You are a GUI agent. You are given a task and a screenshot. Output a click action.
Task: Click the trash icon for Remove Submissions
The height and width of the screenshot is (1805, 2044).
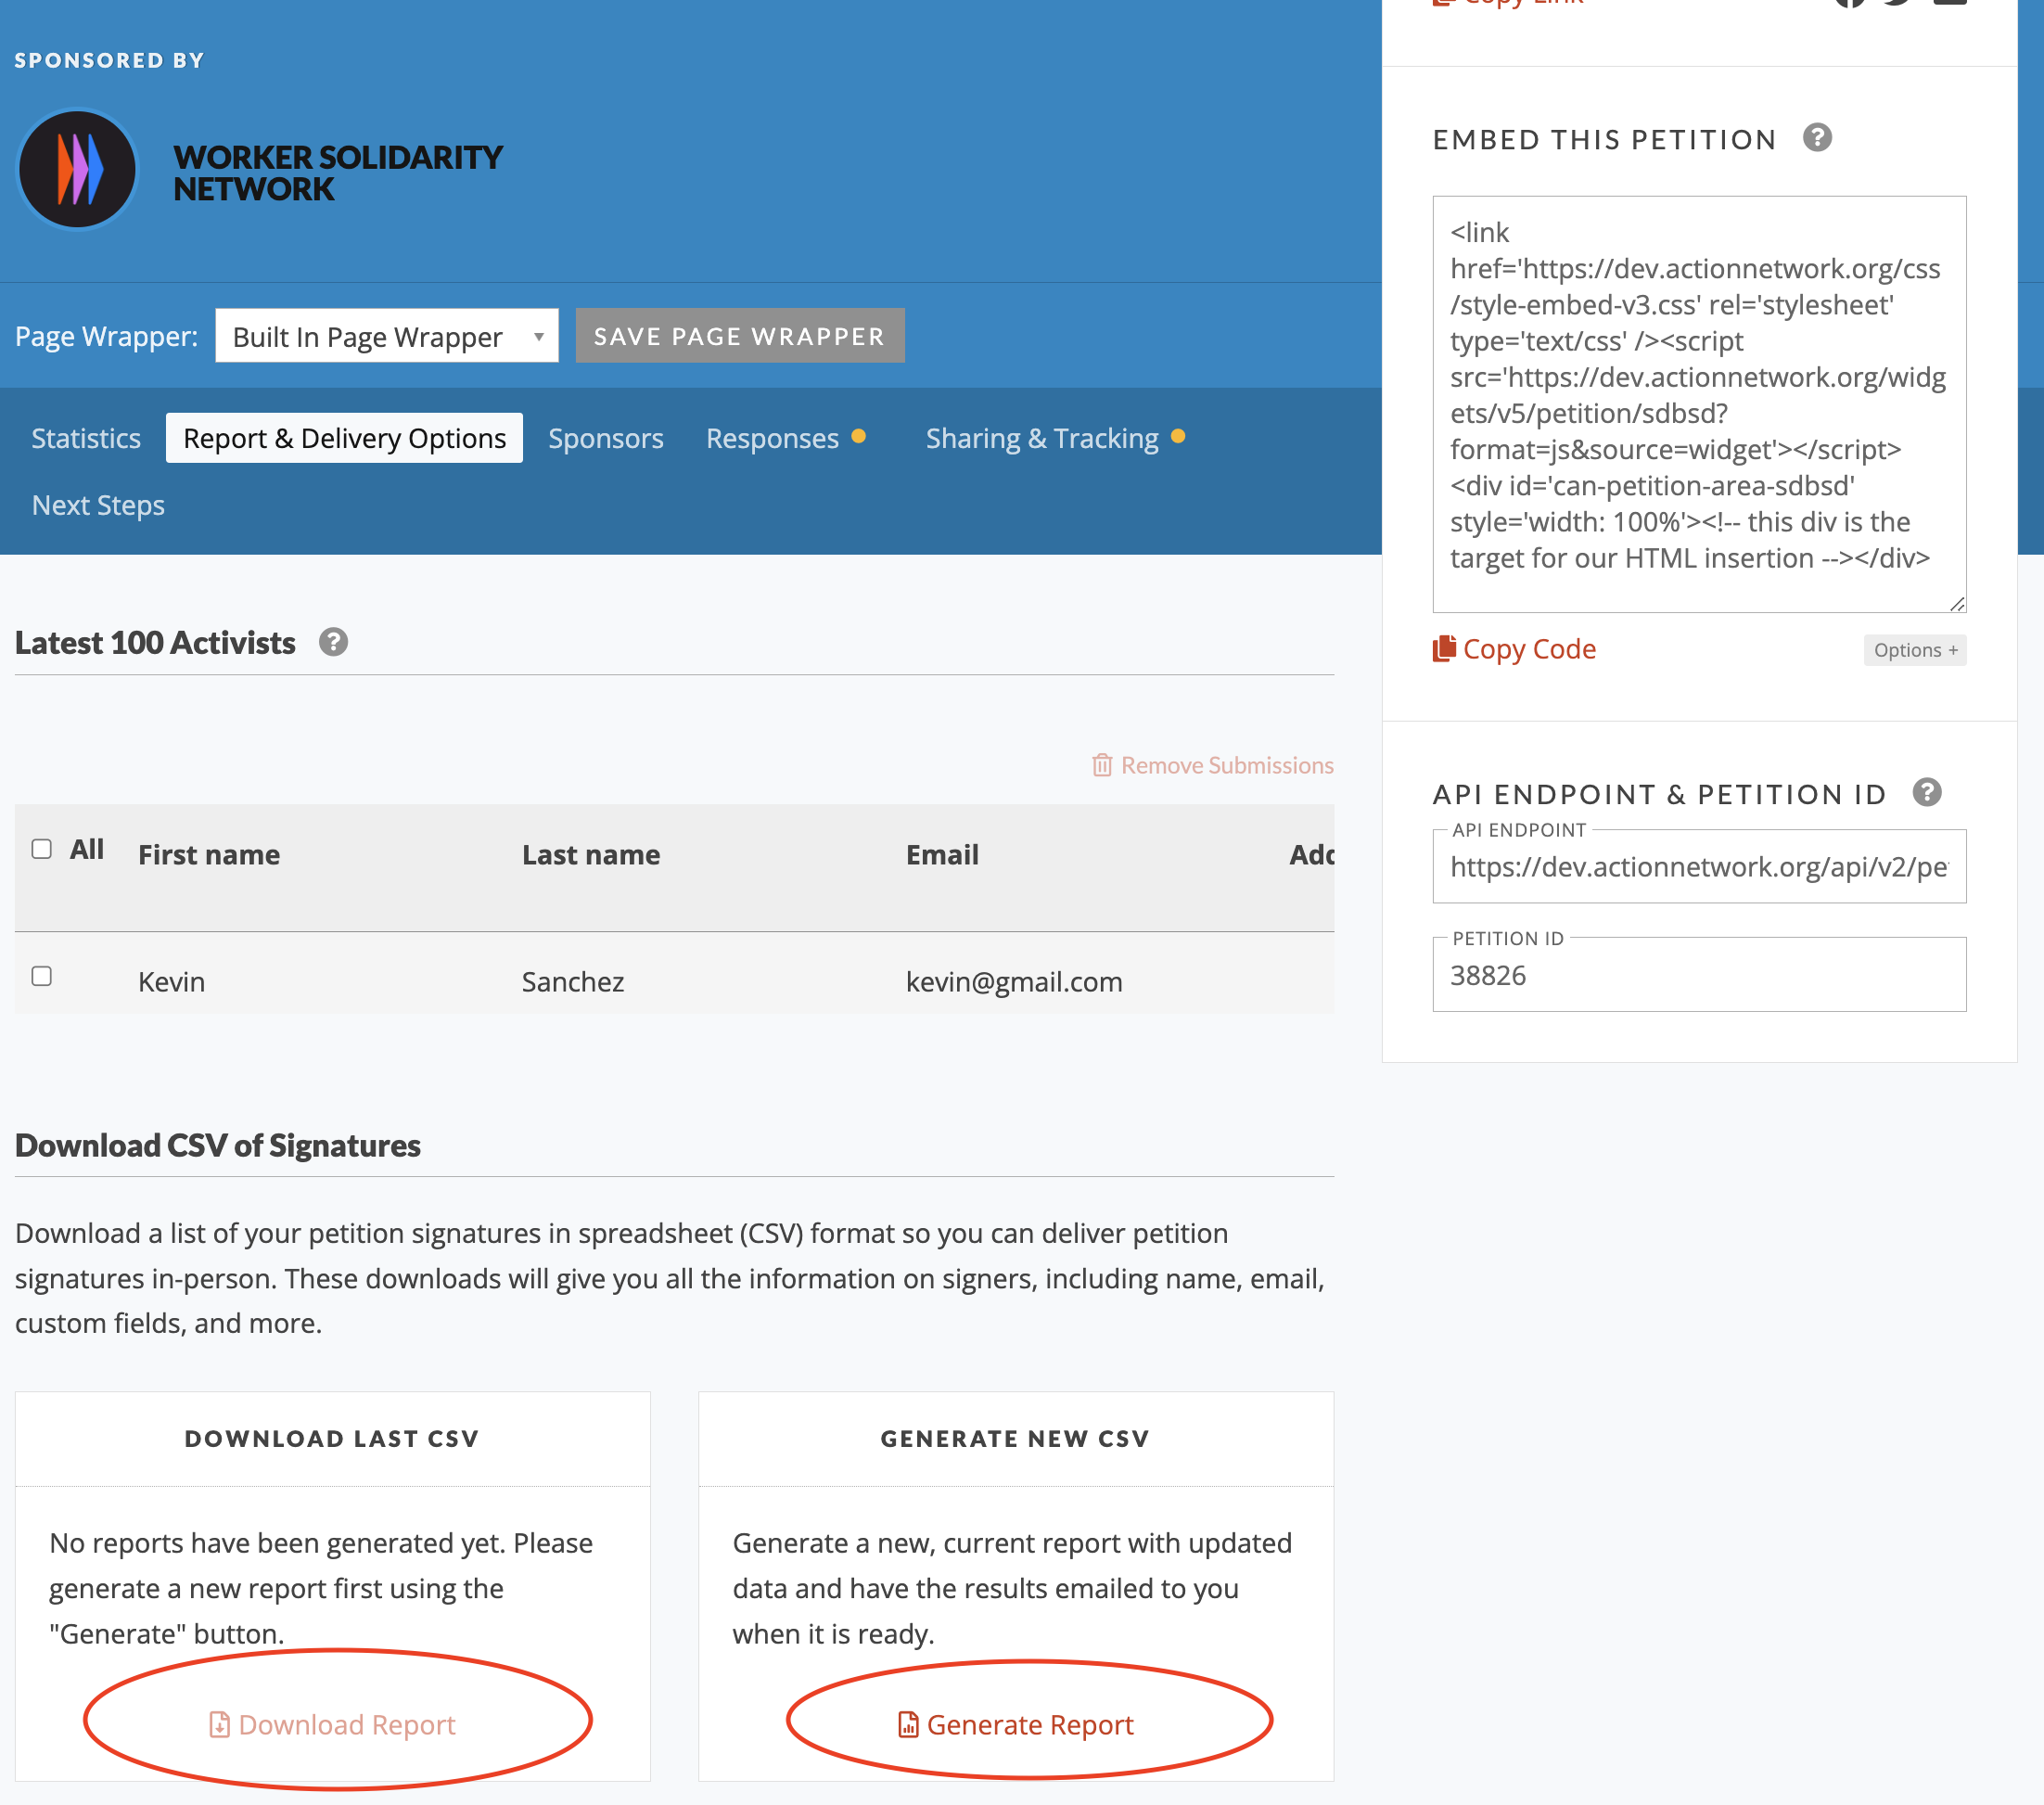pyautogui.click(x=1102, y=765)
